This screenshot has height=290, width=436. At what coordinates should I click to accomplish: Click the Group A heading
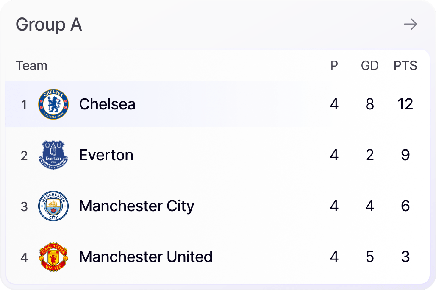49,25
